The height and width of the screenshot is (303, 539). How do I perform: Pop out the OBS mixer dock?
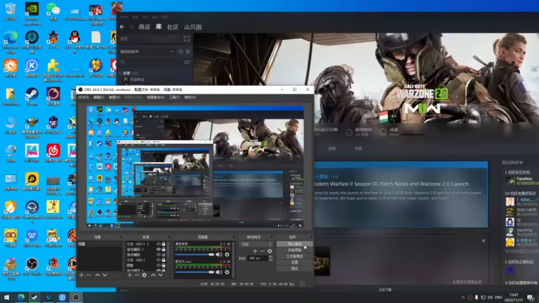click(234, 237)
